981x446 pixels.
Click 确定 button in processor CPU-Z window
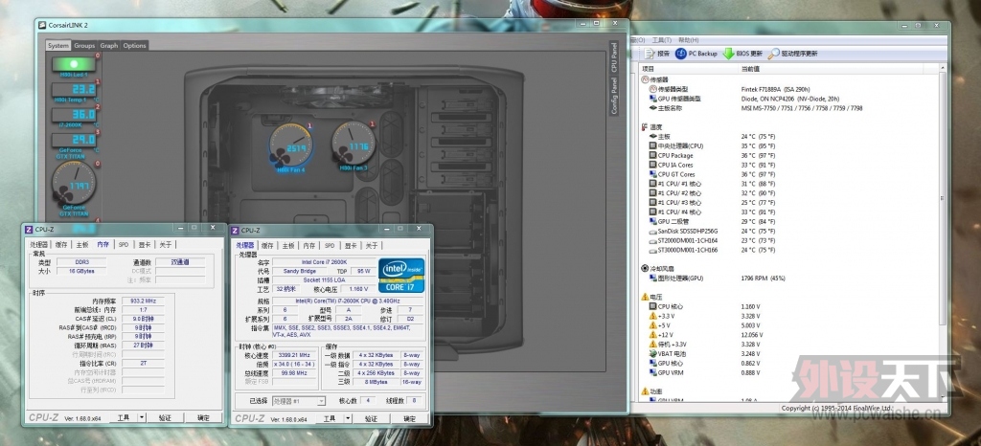(x=410, y=418)
